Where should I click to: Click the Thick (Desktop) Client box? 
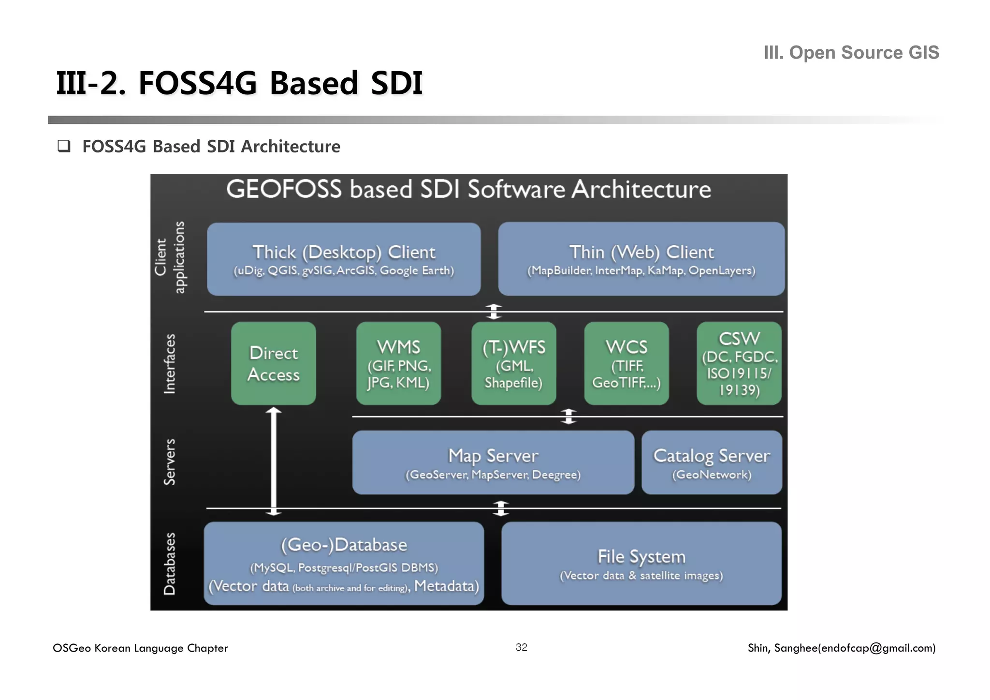pyautogui.click(x=344, y=259)
